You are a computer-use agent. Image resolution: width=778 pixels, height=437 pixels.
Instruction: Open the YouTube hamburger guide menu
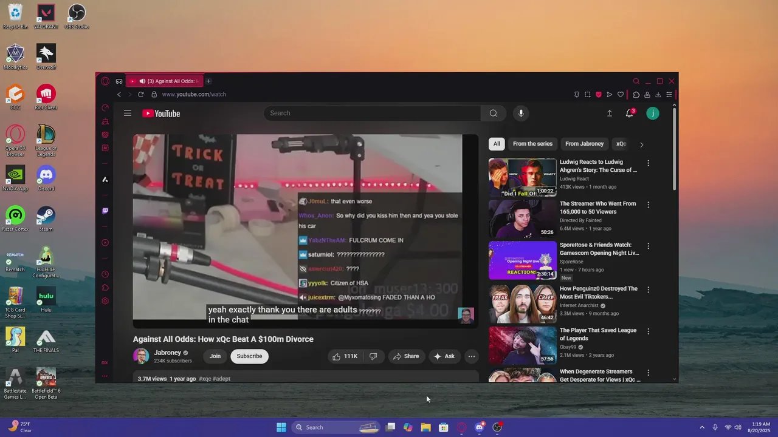[x=128, y=113]
